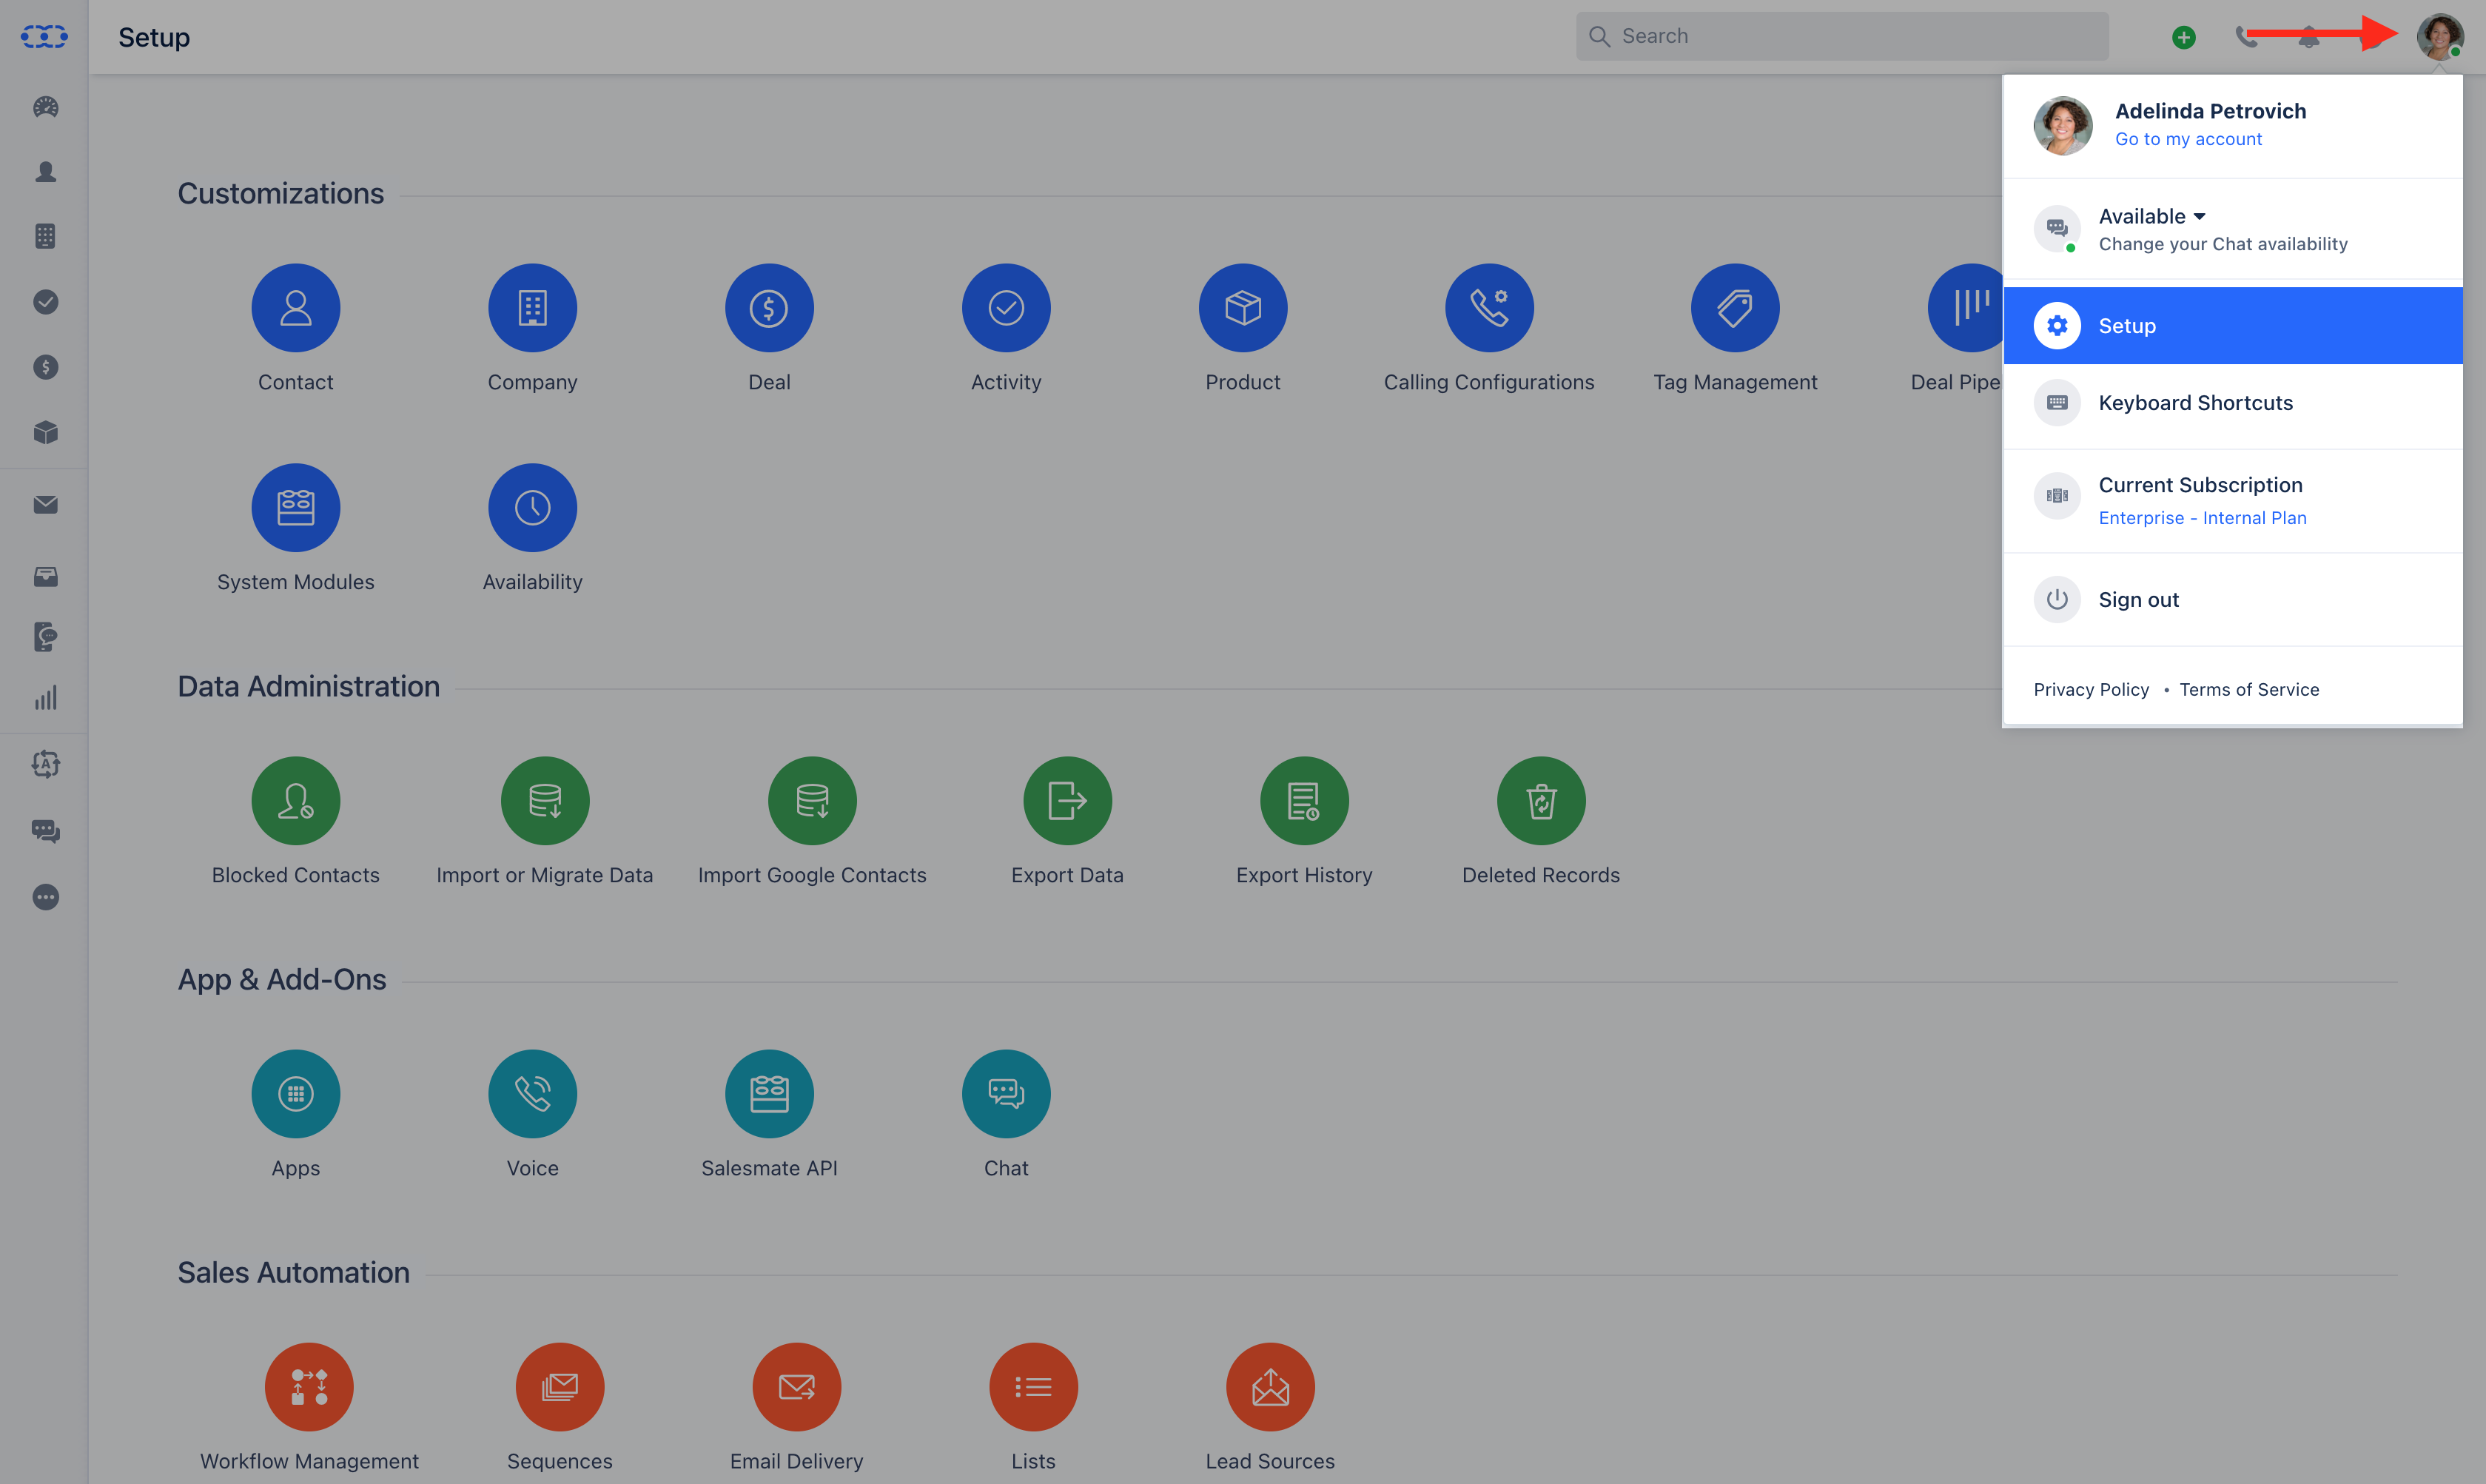Click Enterprise - Internal Plan link
Screen dimensions: 2486x1484
2202,518
